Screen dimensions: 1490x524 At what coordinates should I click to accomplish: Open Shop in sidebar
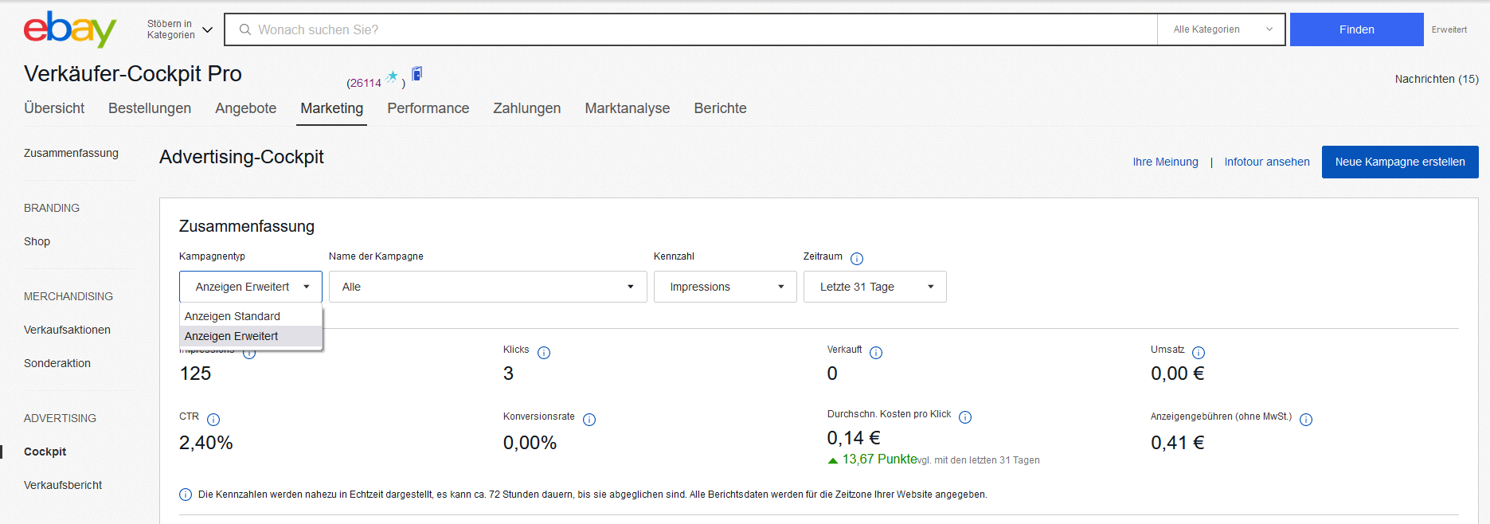point(37,241)
